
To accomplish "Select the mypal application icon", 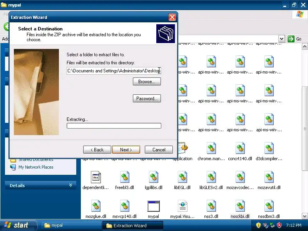I will coord(153,206).
